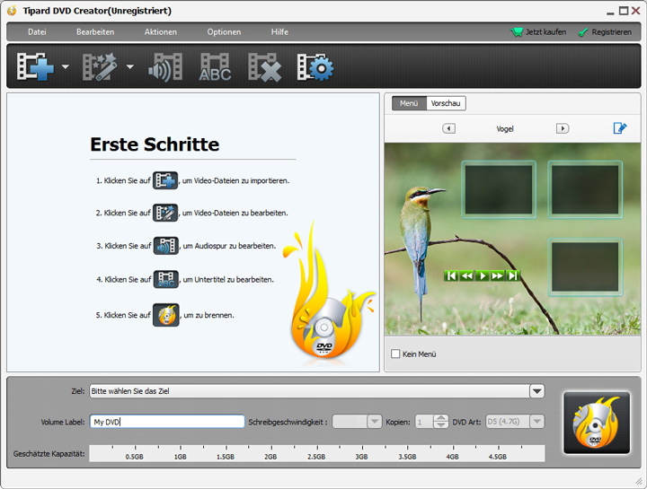The height and width of the screenshot is (489, 647).
Task: Click the Erste Schritte heading
Action: [155, 144]
